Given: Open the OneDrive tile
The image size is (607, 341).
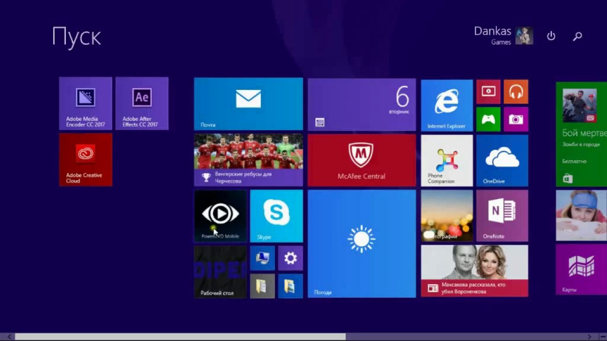Looking at the screenshot, I should (502, 161).
